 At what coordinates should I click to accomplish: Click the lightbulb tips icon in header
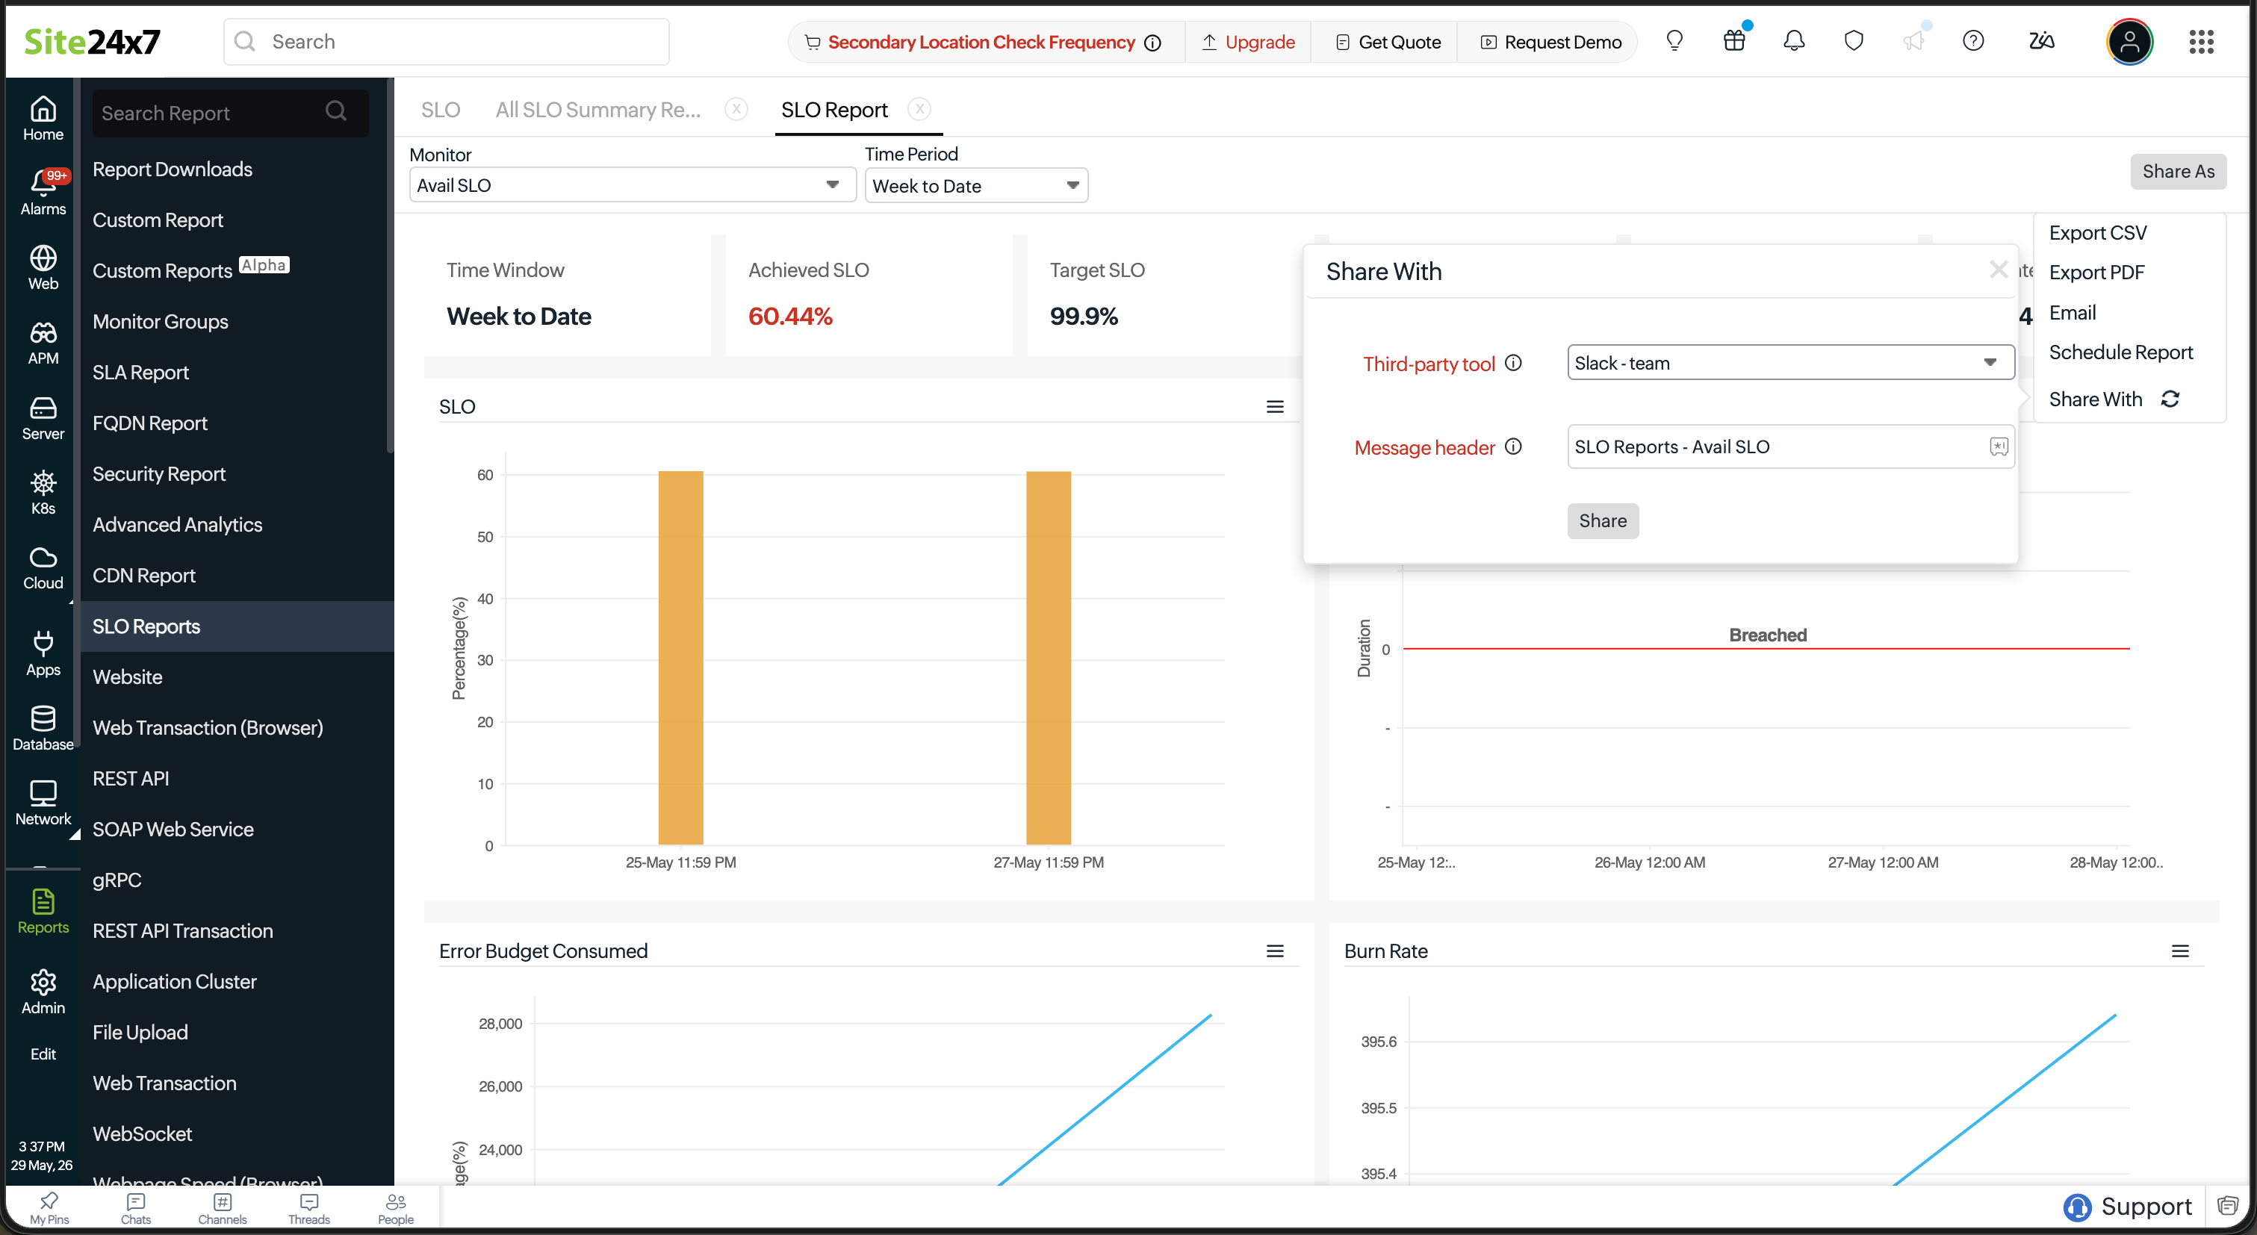point(1674,41)
